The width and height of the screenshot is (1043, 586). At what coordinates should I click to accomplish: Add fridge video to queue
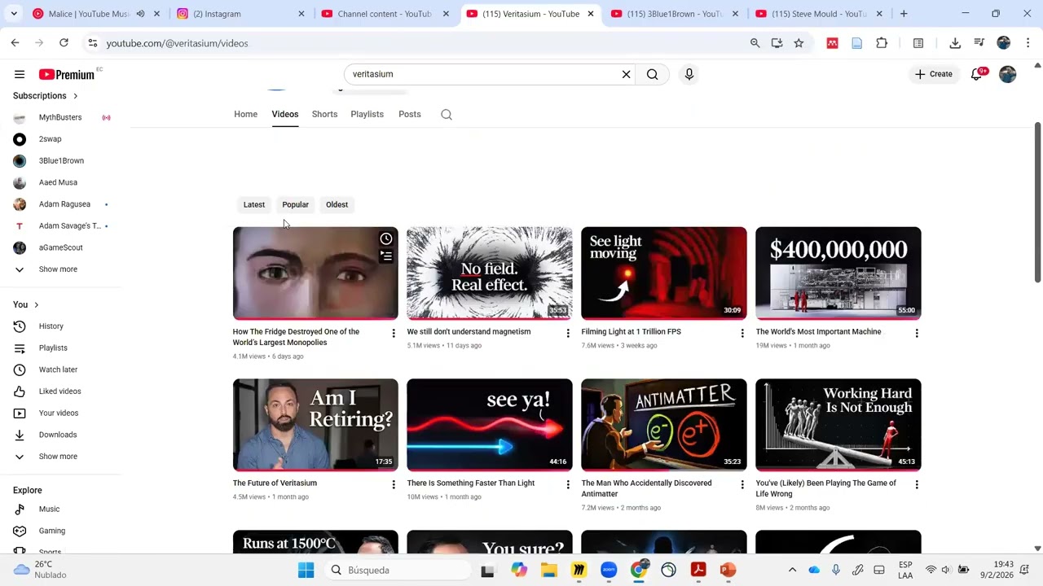[386, 256]
